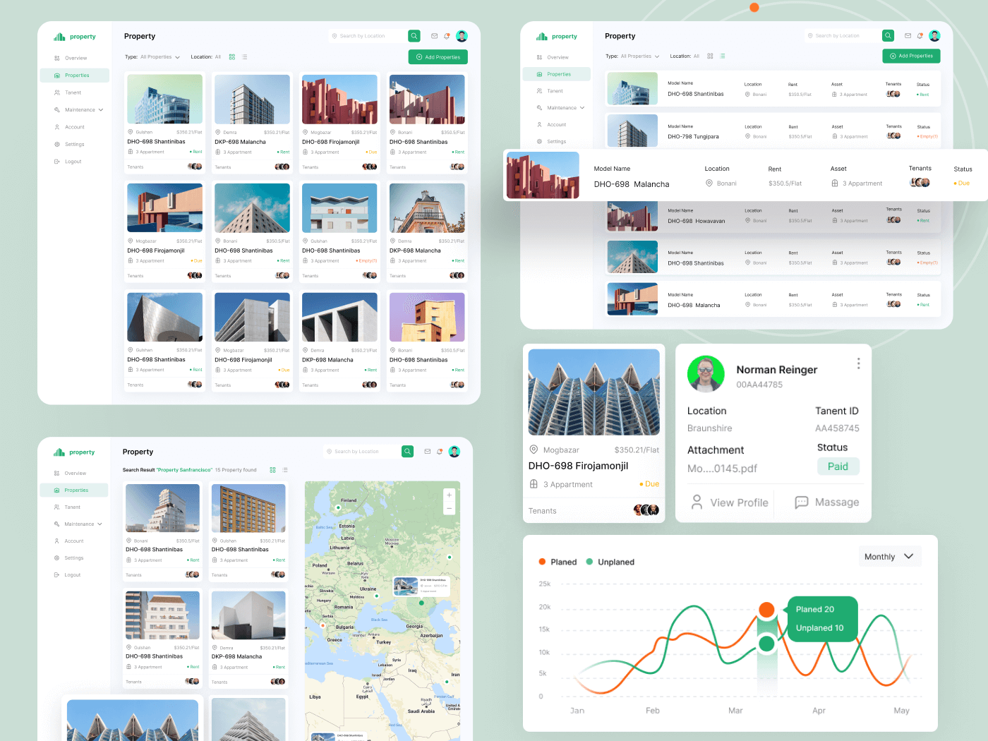Switch to list view beside '15 Property found'
Viewport: 988px width, 741px height.
pyautogui.click(x=285, y=470)
